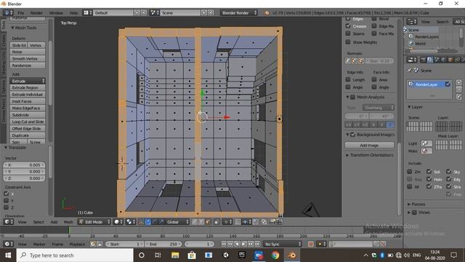Enable the Y constraint axis checkbox
This screenshot has height=262, width=465.
click(7, 201)
